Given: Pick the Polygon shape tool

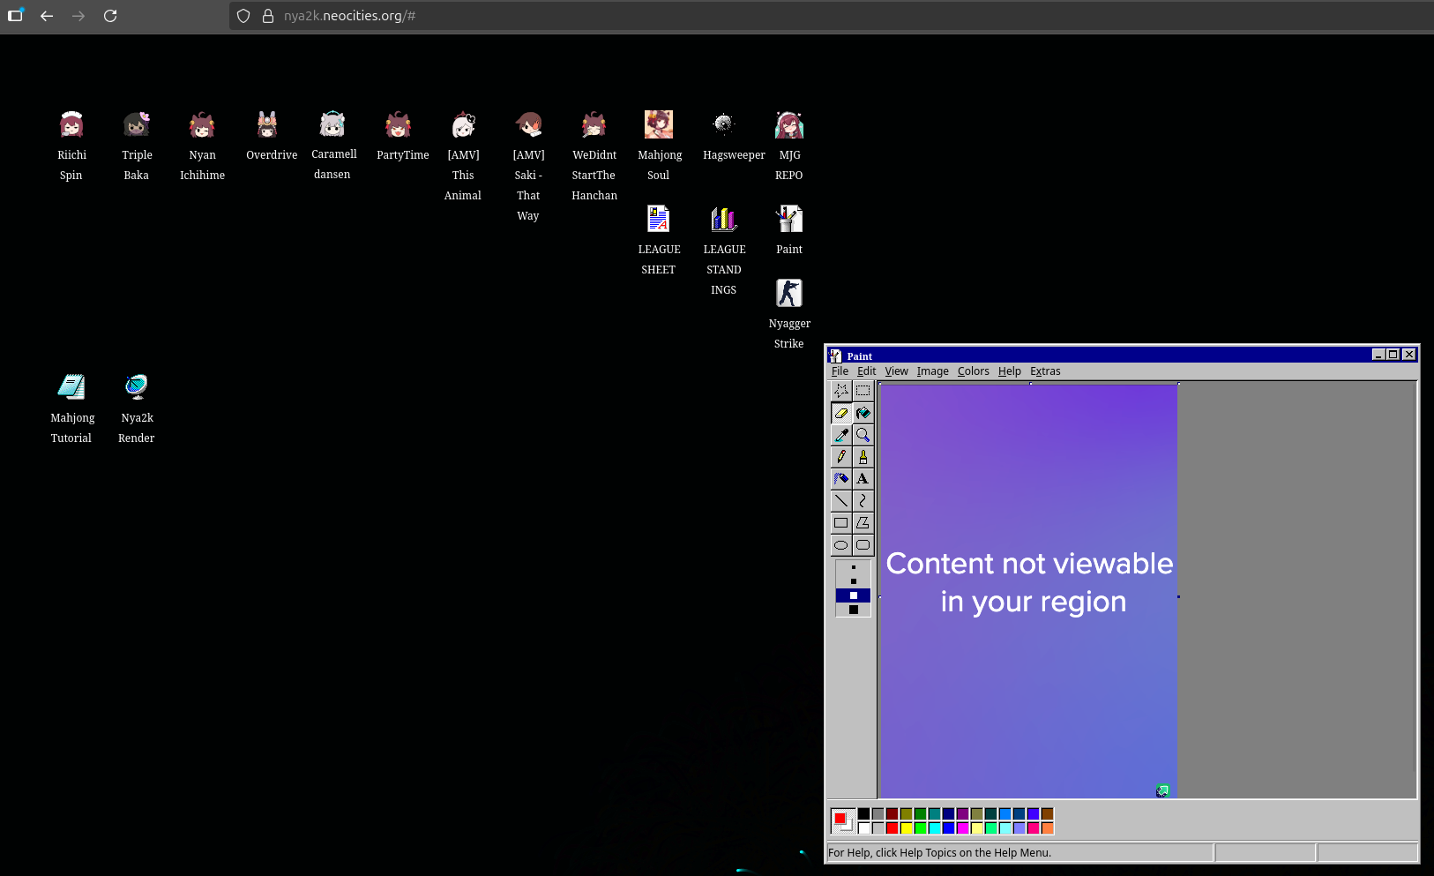Looking at the screenshot, I should point(863,523).
